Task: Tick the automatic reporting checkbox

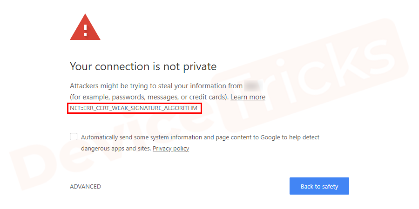Action: pos(74,137)
